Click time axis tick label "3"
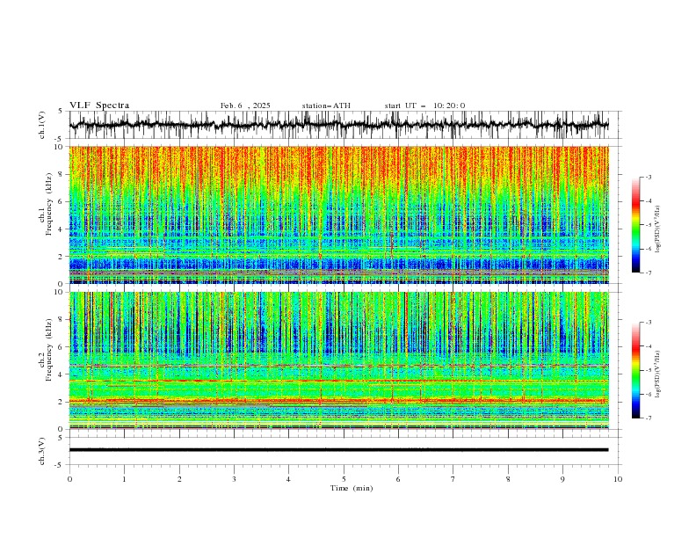The width and height of the screenshot is (696, 538). click(234, 479)
